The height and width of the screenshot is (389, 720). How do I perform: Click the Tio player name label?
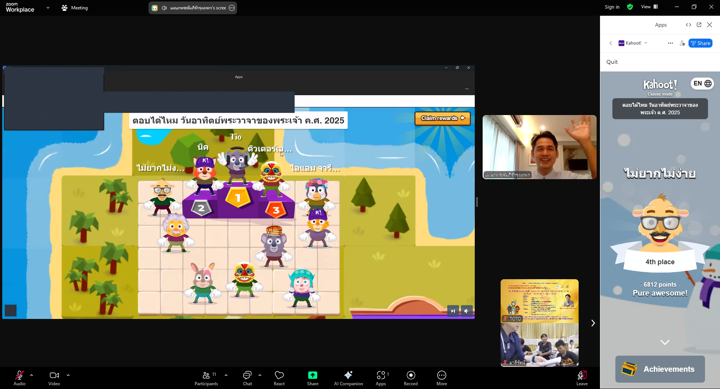(235, 137)
